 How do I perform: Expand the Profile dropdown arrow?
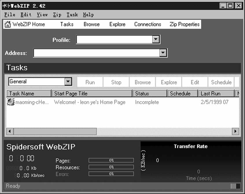pyautogui.click(x=156, y=39)
